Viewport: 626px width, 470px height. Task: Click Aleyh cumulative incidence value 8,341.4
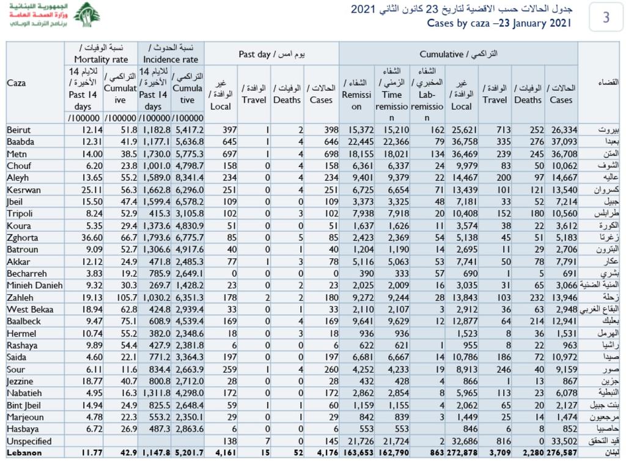pyautogui.click(x=190, y=178)
